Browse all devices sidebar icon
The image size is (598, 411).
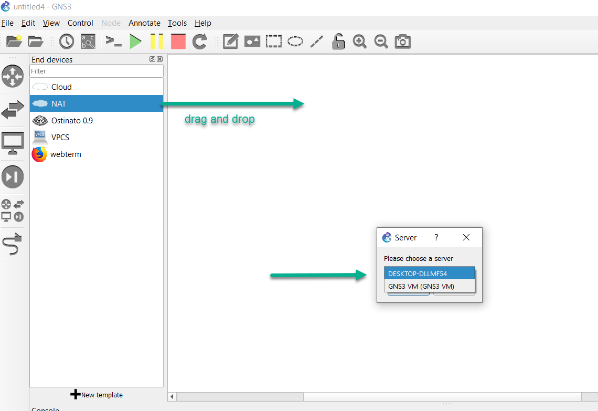click(13, 210)
